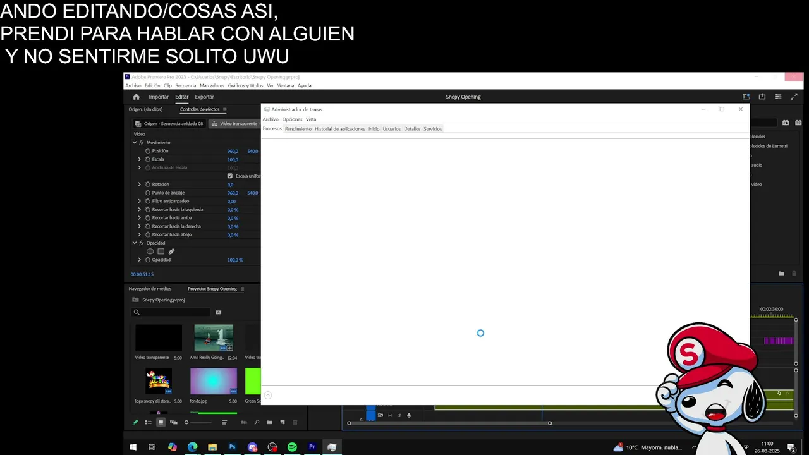Toggle the Movimiento fx effect on/off
Image resolution: width=809 pixels, height=455 pixels.
142,143
